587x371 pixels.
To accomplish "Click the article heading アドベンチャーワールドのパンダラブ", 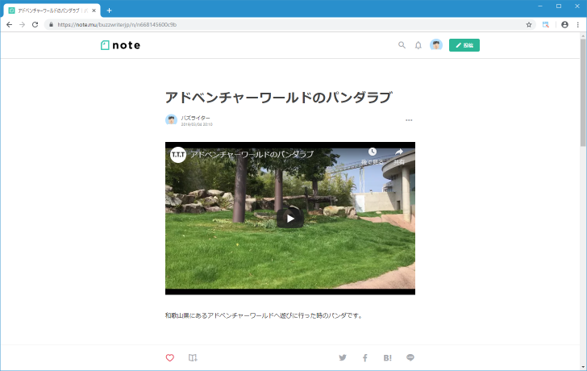I will [278, 98].
